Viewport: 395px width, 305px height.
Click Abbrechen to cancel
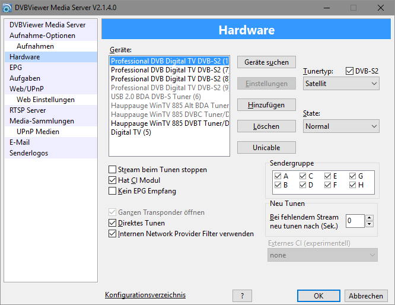click(x=366, y=296)
